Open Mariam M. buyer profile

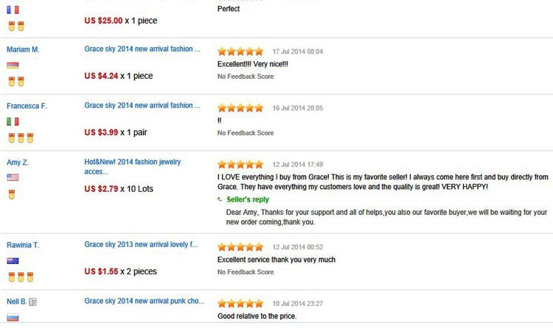tap(23, 49)
